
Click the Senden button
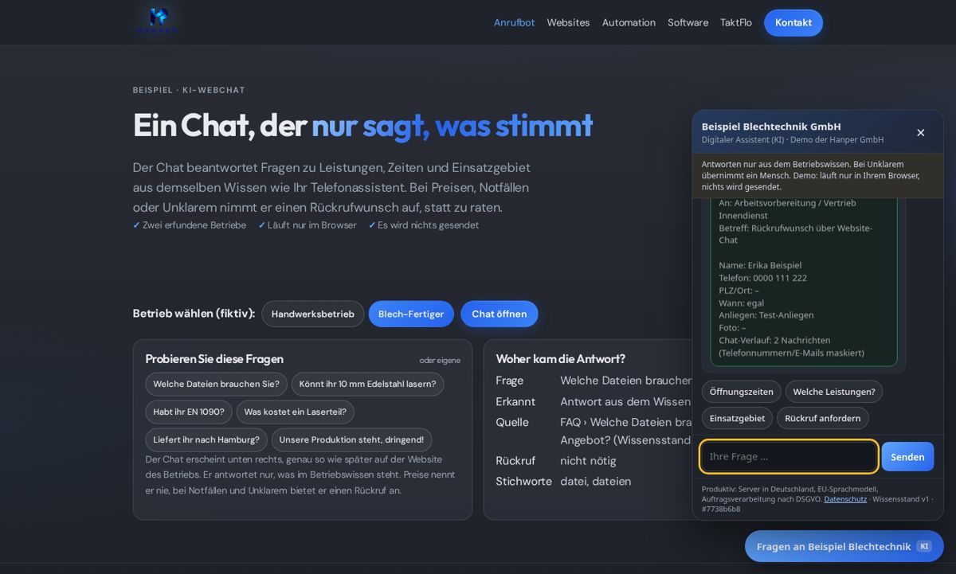click(x=907, y=456)
